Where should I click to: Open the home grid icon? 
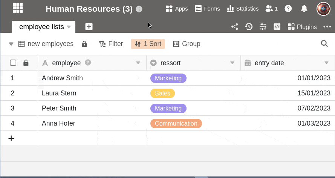[x=18, y=8]
